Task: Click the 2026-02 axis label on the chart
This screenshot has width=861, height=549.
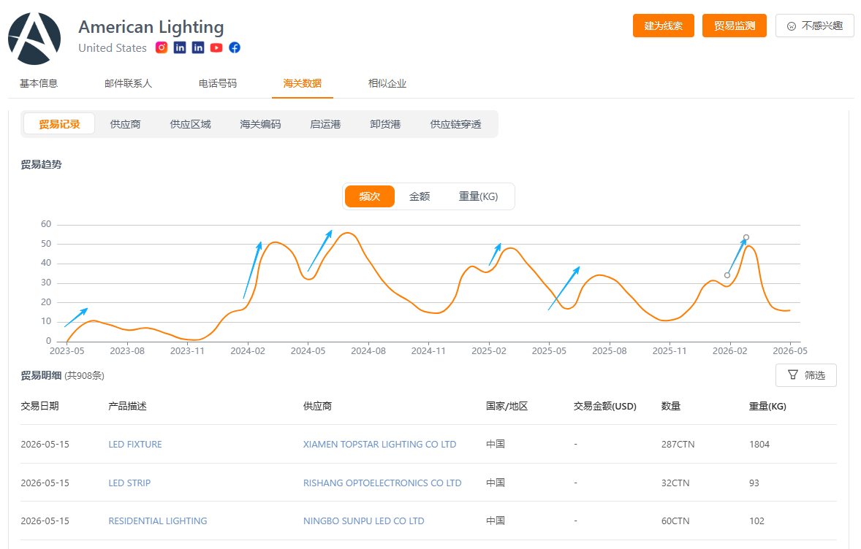Action: pyautogui.click(x=729, y=351)
